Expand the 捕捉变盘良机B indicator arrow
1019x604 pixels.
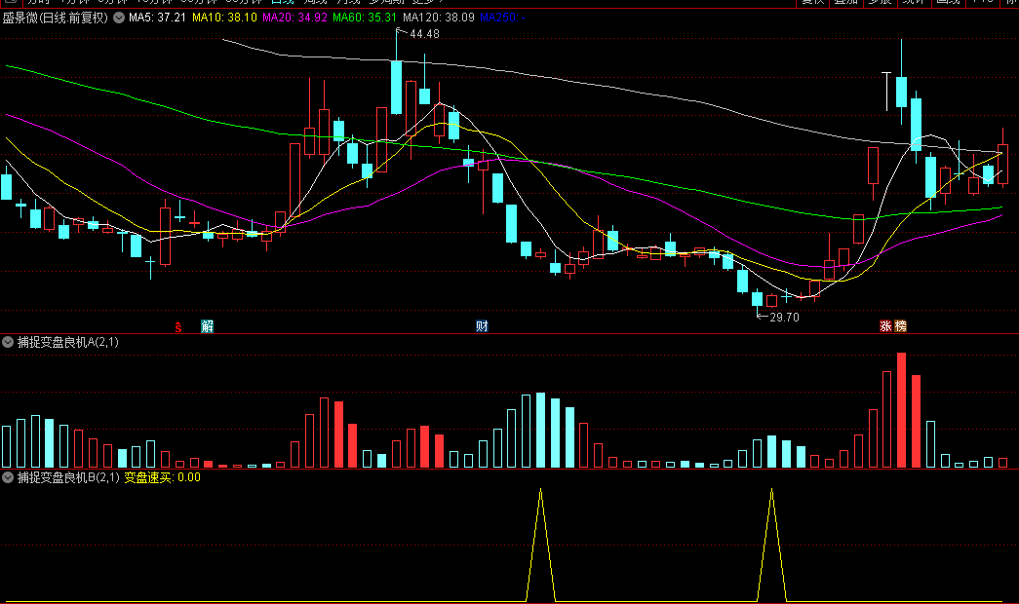(8, 477)
